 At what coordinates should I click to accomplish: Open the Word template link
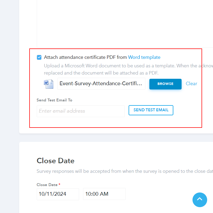(144, 57)
